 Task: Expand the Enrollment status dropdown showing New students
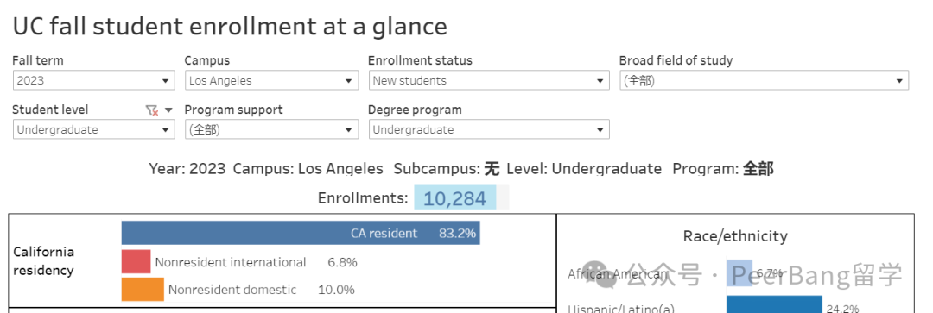point(489,81)
